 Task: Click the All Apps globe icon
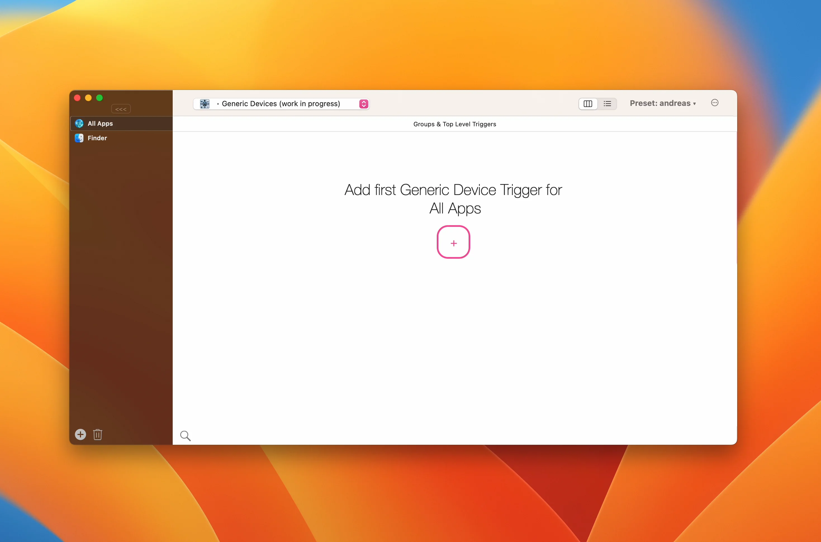[79, 123]
